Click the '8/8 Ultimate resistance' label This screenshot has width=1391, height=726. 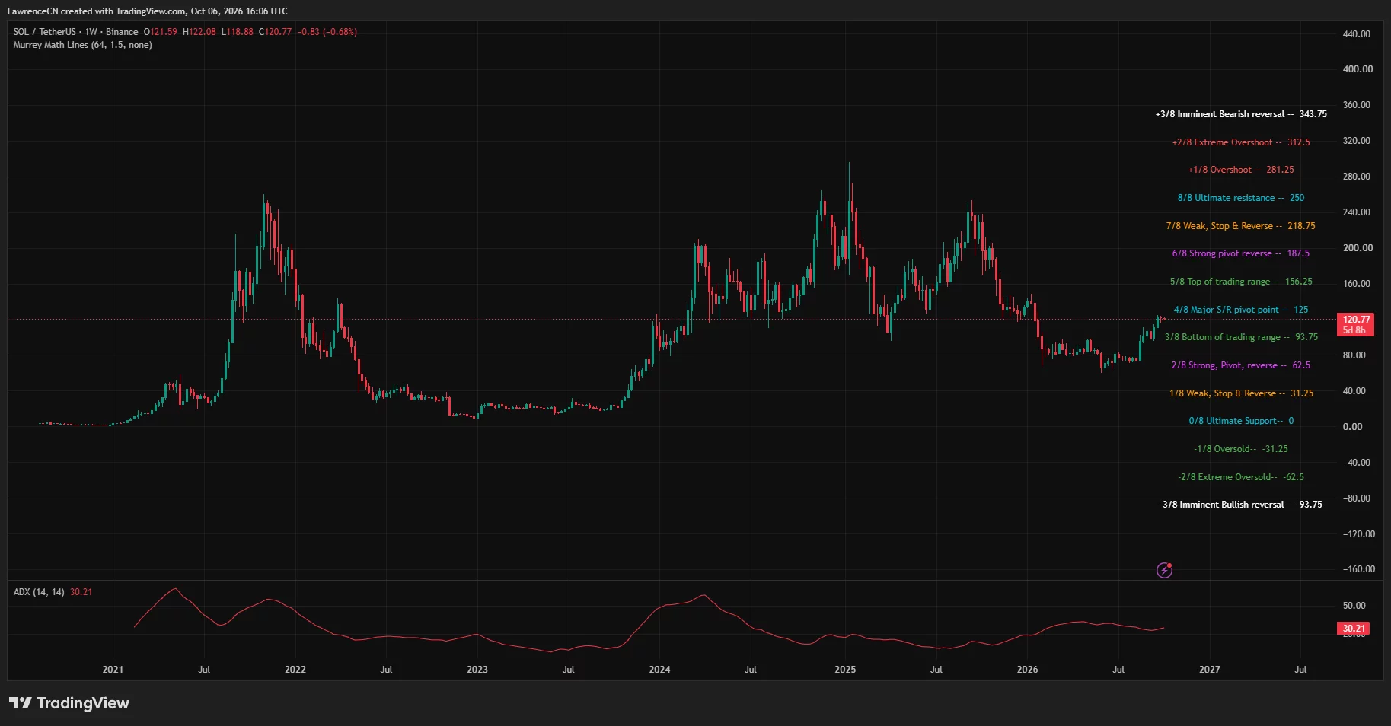pyautogui.click(x=1241, y=198)
